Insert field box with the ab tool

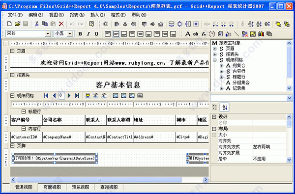pyautogui.click(x=196, y=34)
